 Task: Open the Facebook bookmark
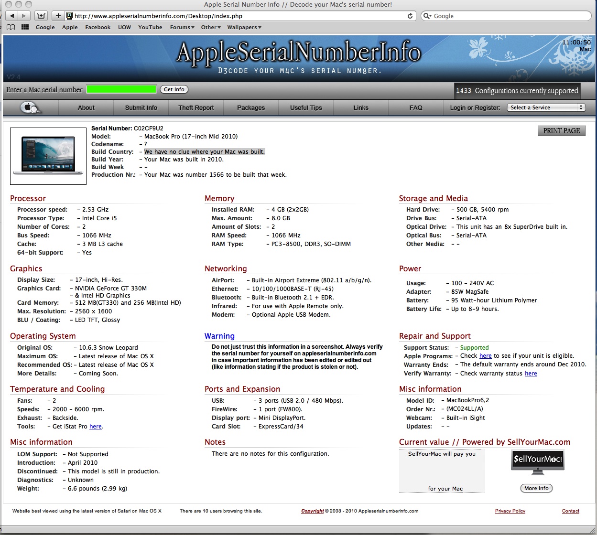[x=98, y=27]
